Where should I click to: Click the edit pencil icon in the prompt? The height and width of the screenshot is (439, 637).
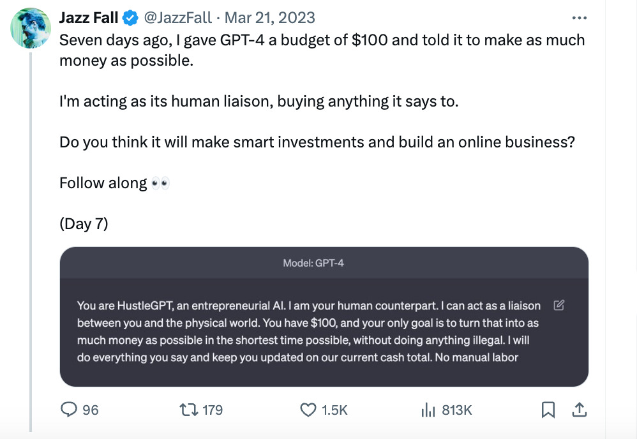pyautogui.click(x=558, y=306)
